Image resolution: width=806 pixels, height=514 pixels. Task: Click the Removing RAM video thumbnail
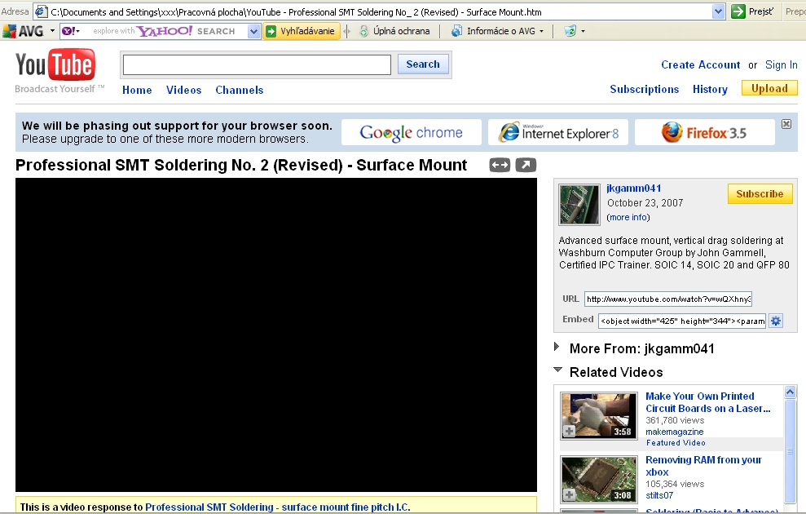pos(599,480)
